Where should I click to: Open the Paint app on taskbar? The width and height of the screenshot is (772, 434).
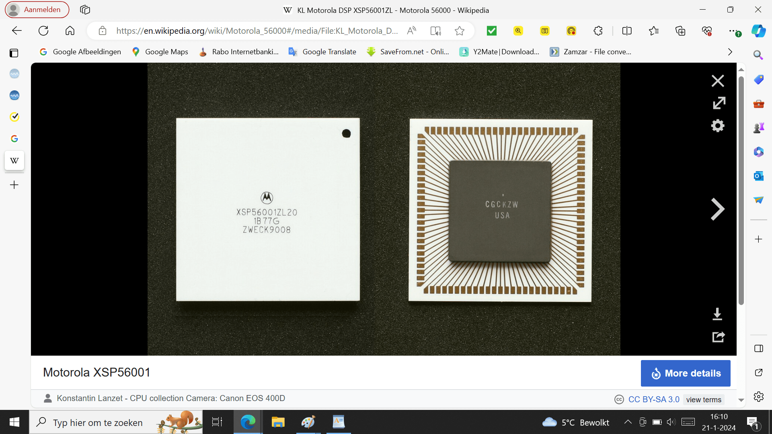[x=308, y=422]
